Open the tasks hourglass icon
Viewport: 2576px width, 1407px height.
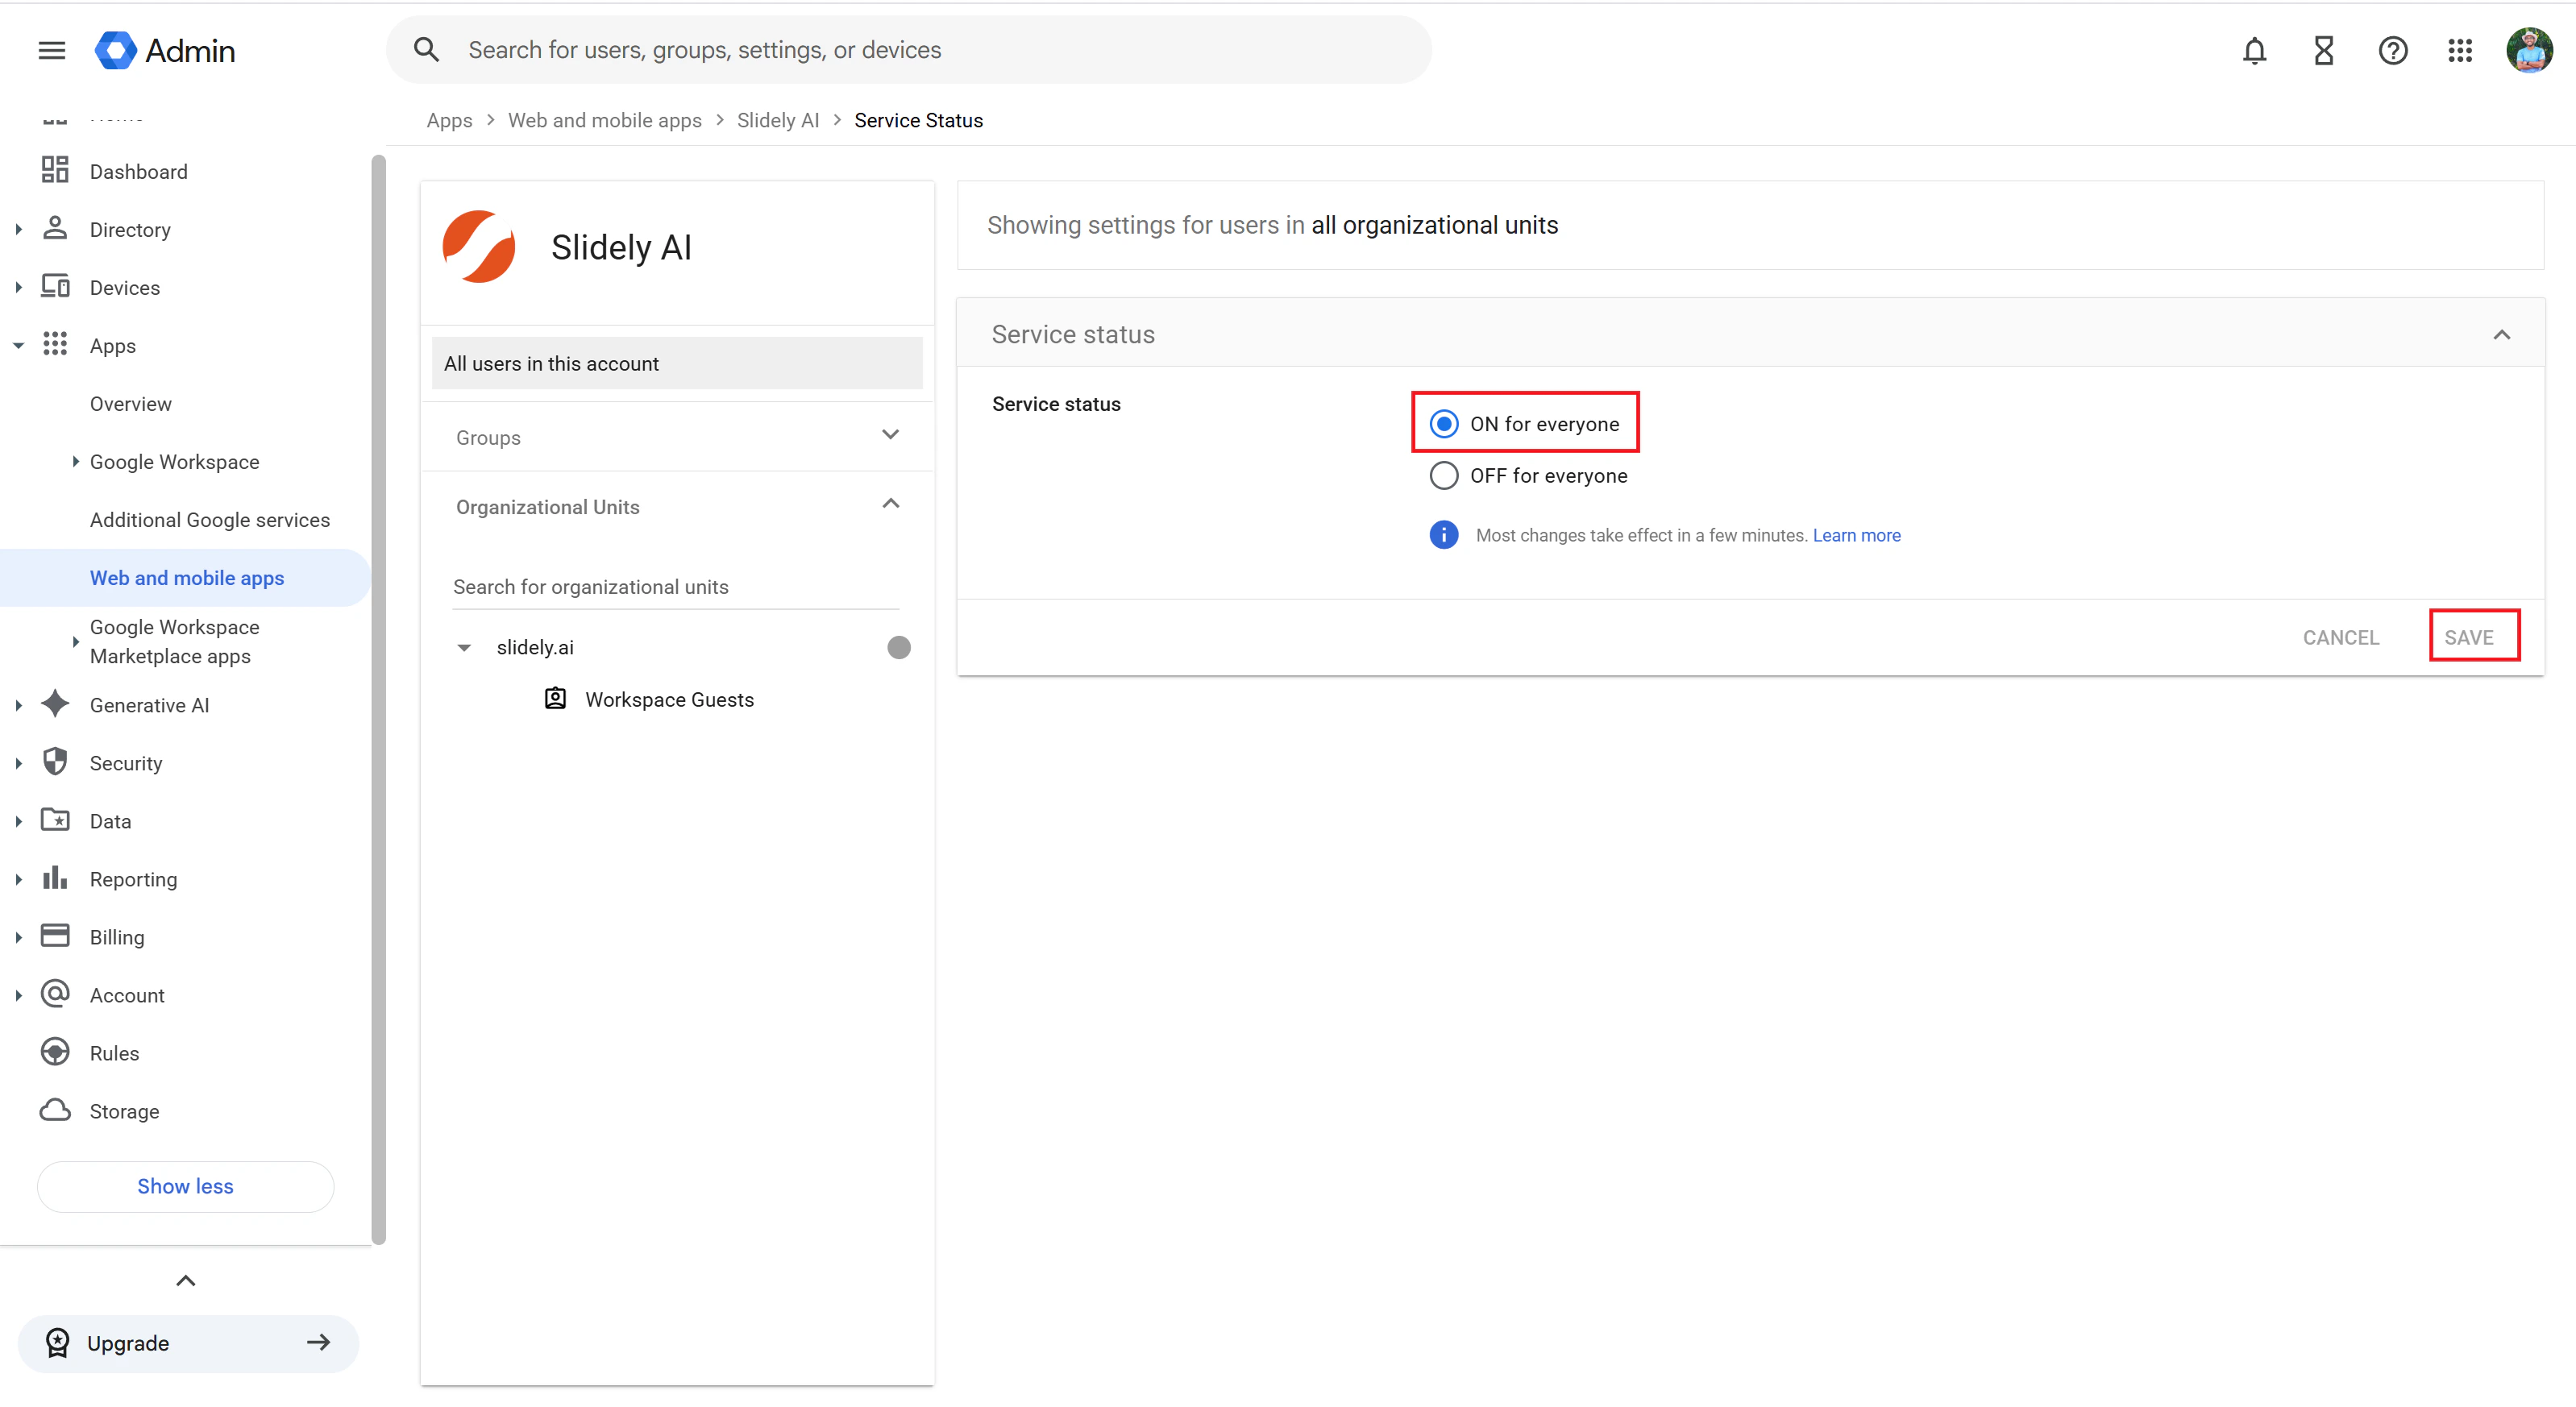point(2323,50)
